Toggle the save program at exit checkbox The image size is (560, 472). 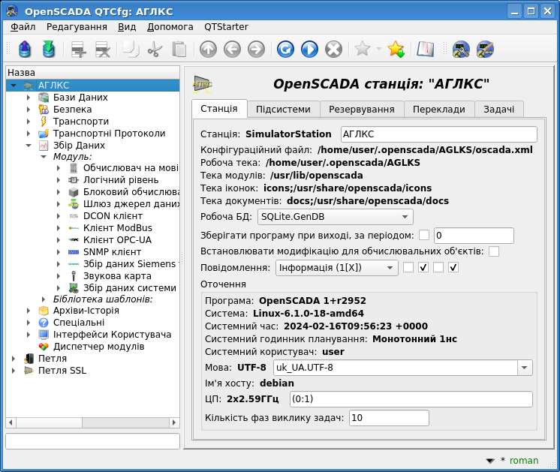click(424, 236)
